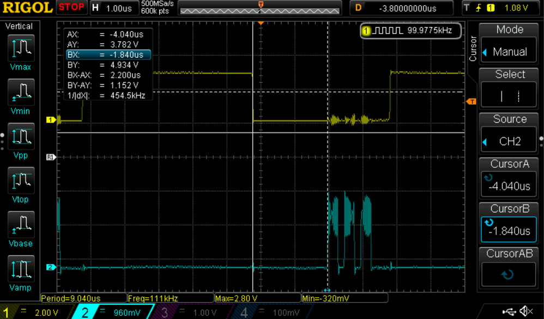This screenshot has width=544, height=319.
Task: Click the red STOP run status indicator
Action: click(71, 7)
